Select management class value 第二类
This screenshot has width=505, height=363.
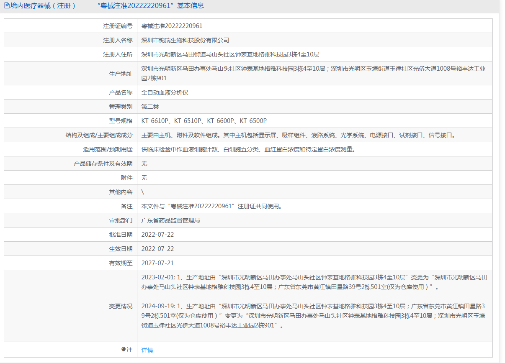[x=150, y=107]
